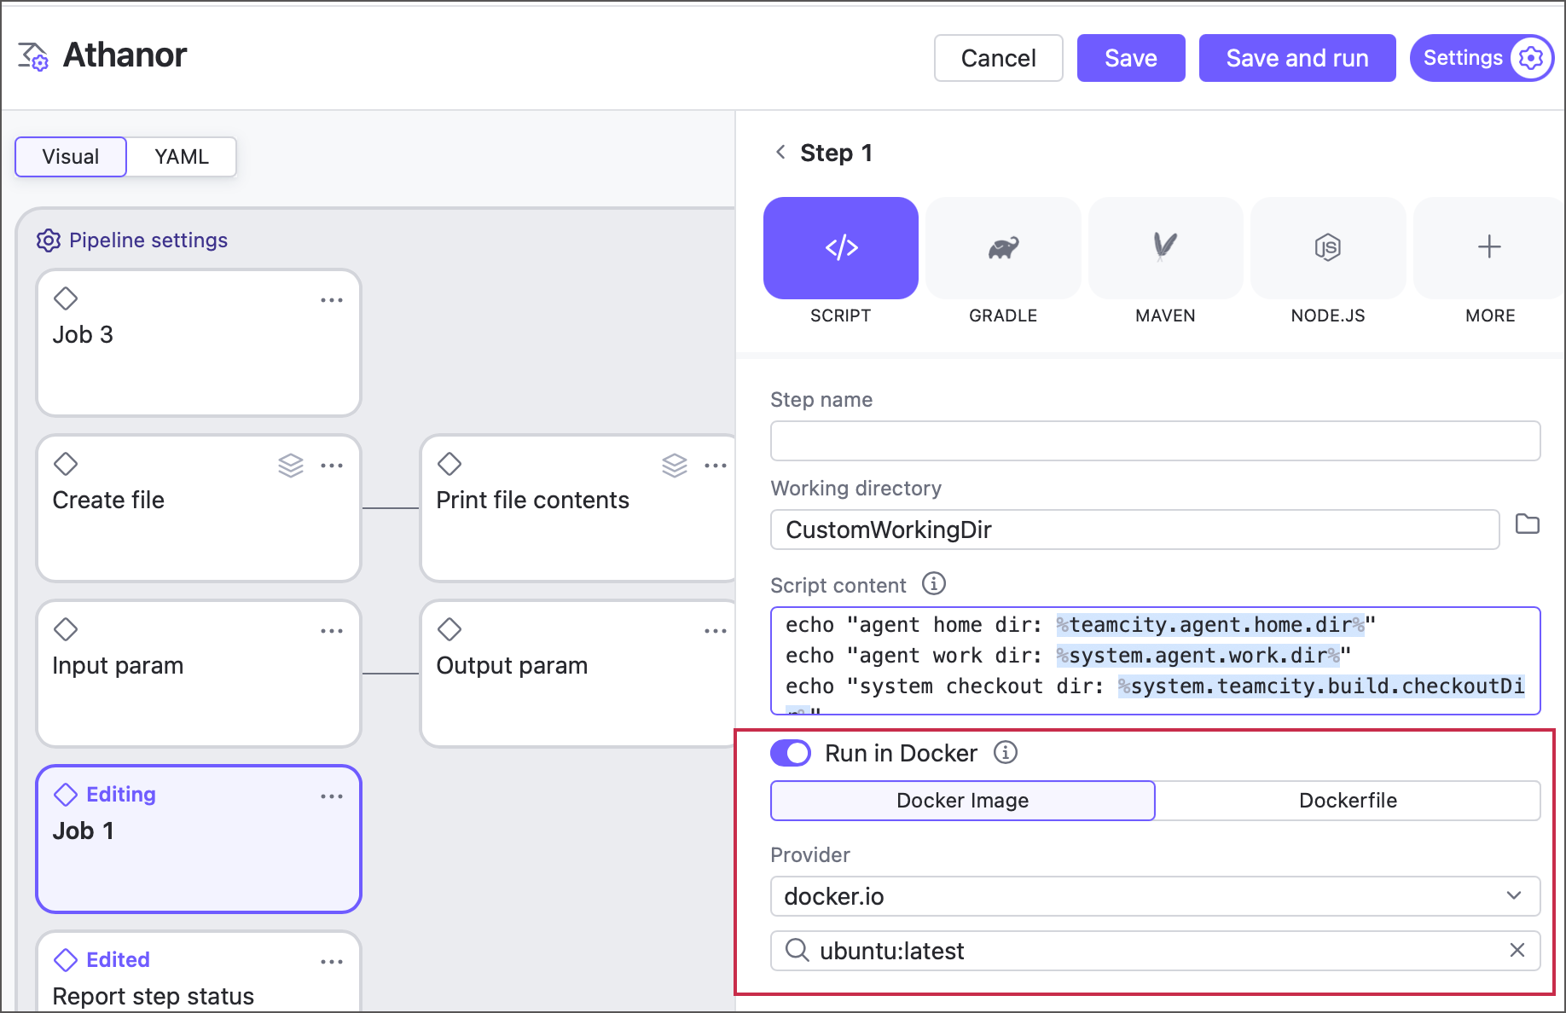Screen dimensions: 1566x1013
Task: Switch to the YAML tab
Action: pyautogui.click(x=182, y=157)
